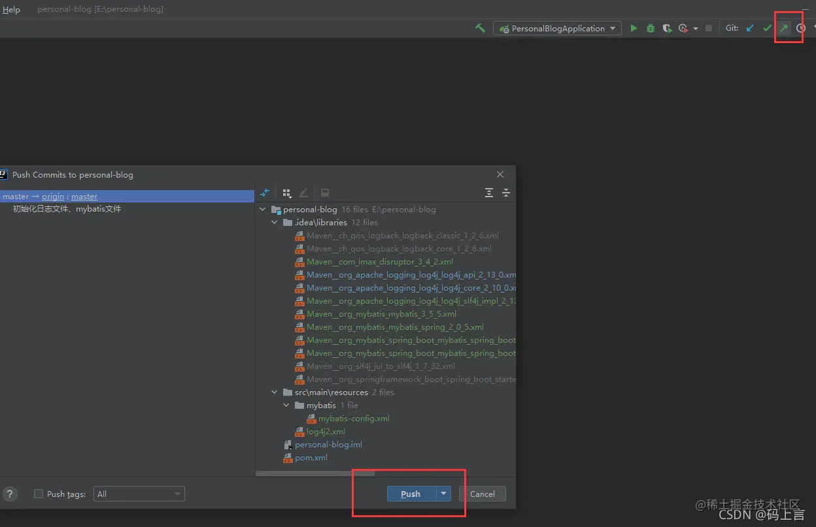816x527 pixels.
Task: Select Maven__org_mybatis_mybatis_3_5_5.xml
Action: point(381,314)
